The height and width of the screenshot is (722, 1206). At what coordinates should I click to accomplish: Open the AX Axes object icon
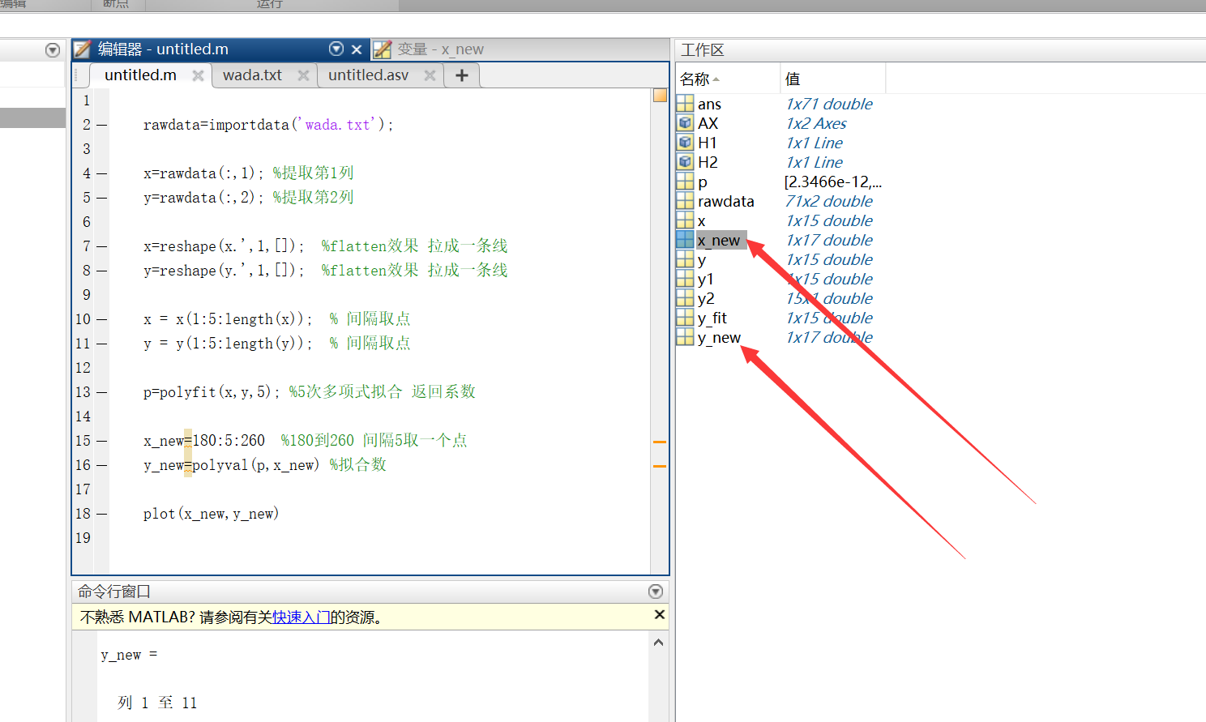(685, 122)
